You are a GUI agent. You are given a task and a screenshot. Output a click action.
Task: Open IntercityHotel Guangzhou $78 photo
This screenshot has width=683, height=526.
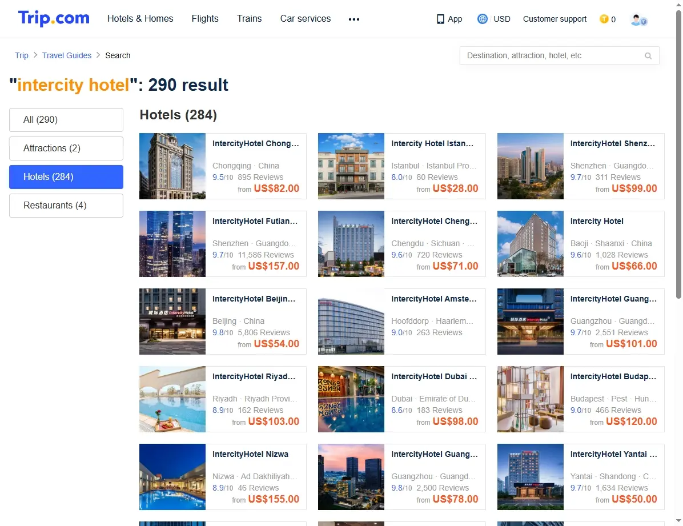tap(351, 477)
